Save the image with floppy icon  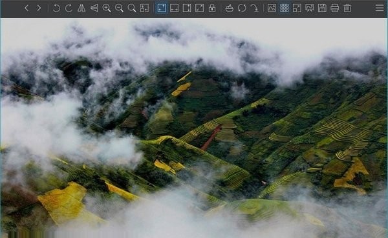(322, 8)
